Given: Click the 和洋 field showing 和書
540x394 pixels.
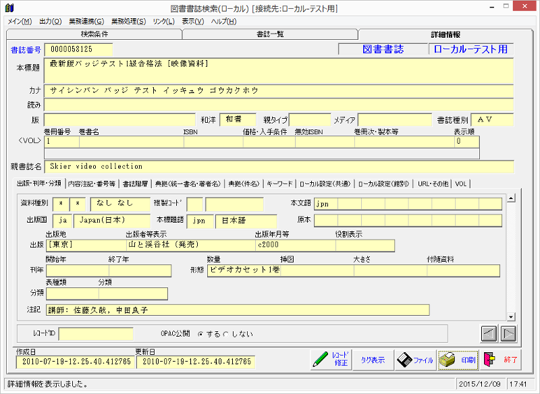Looking at the screenshot, I should (x=238, y=120).
